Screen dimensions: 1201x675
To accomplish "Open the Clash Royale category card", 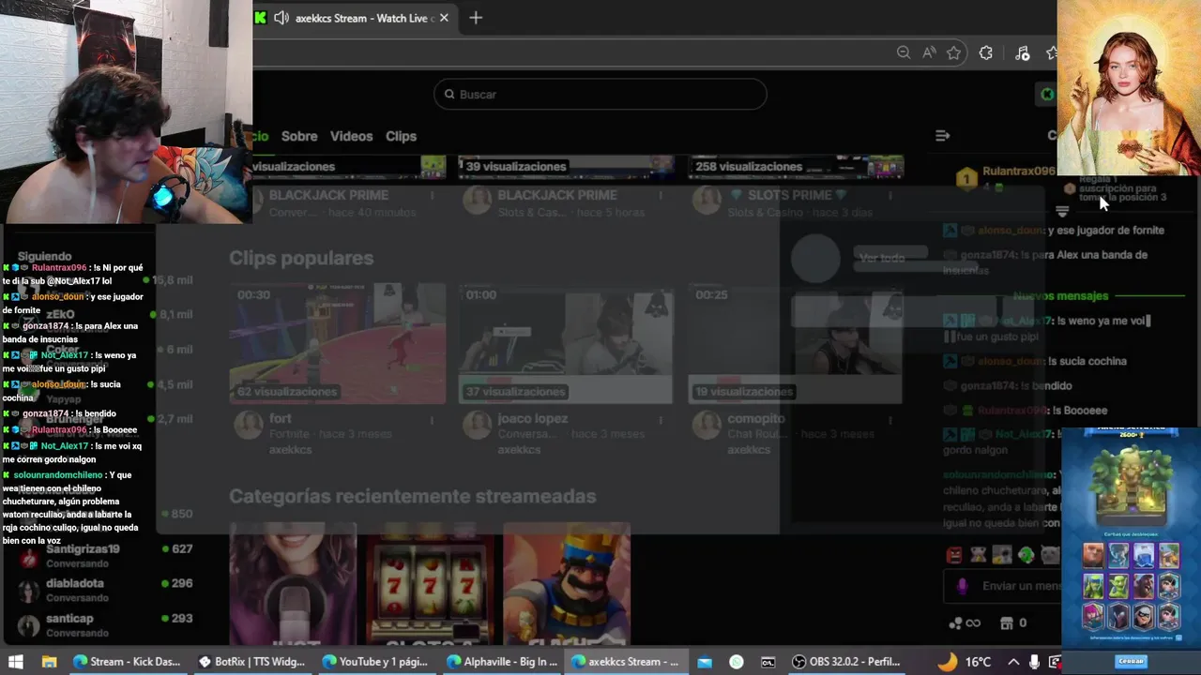I will [567, 583].
